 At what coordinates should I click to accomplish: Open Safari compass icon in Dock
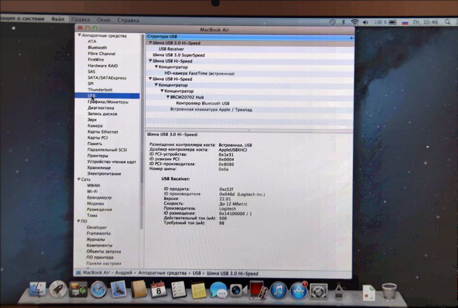98,290
